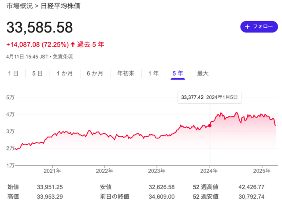
Task: Click the 4月11日 15:45 JST timestamp
Action: [27, 57]
